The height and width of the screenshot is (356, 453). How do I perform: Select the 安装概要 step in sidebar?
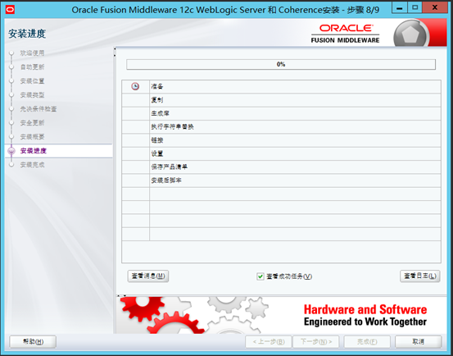coord(32,136)
